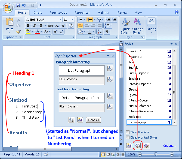
Task: Clear formatting with eraser icon
Action: pyautogui.click(x=71, y=25)
